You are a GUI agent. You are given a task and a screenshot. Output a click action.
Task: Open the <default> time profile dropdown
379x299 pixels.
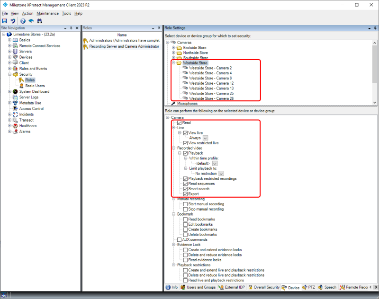click(x=215, y=164)
